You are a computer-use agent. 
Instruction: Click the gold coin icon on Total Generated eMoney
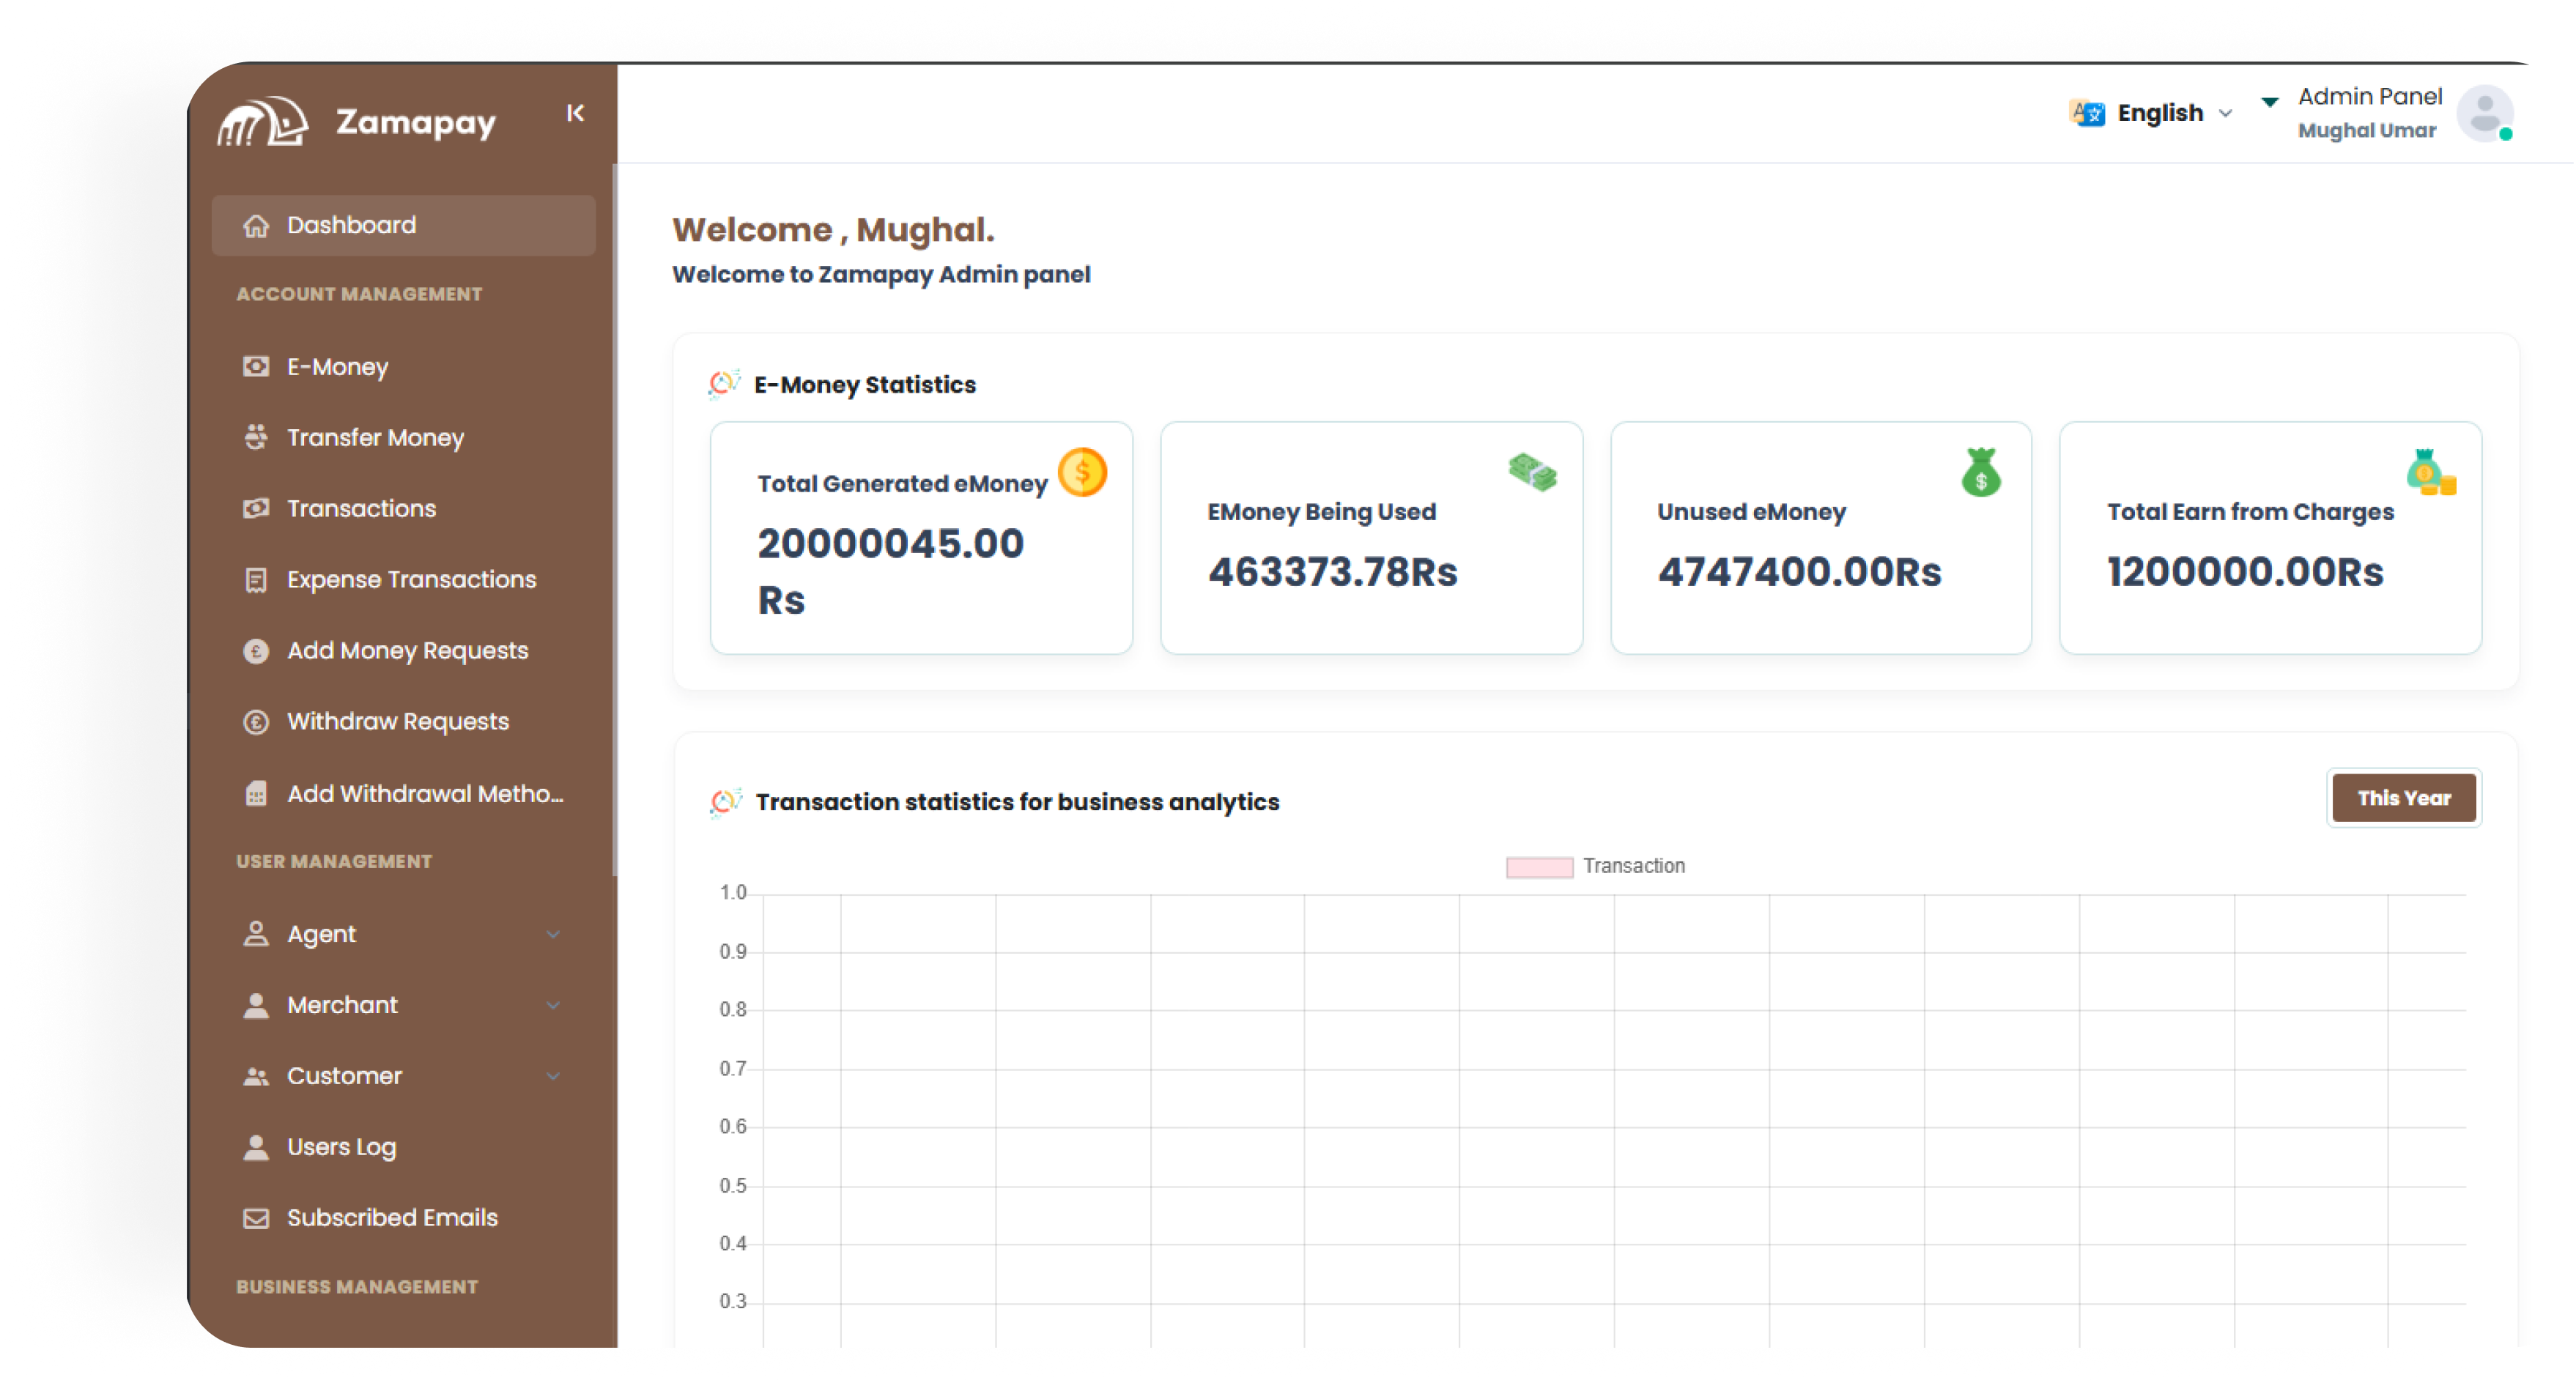click(x=1082, y=472)
